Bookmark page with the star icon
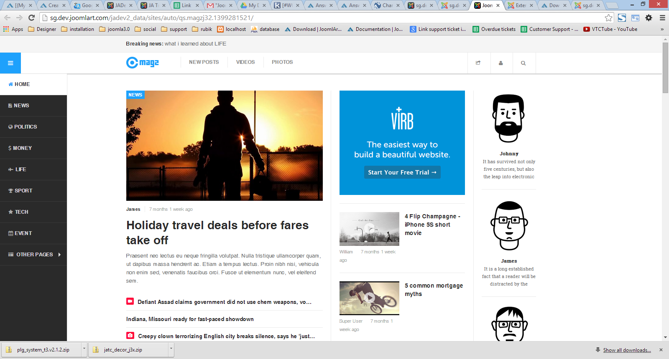 pyautogui.click(x=608, y=18)
